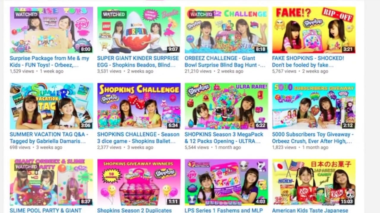Click the Shopkins Season 2 Duplicates title
This screenshot has height=213, width=380.
134,210
